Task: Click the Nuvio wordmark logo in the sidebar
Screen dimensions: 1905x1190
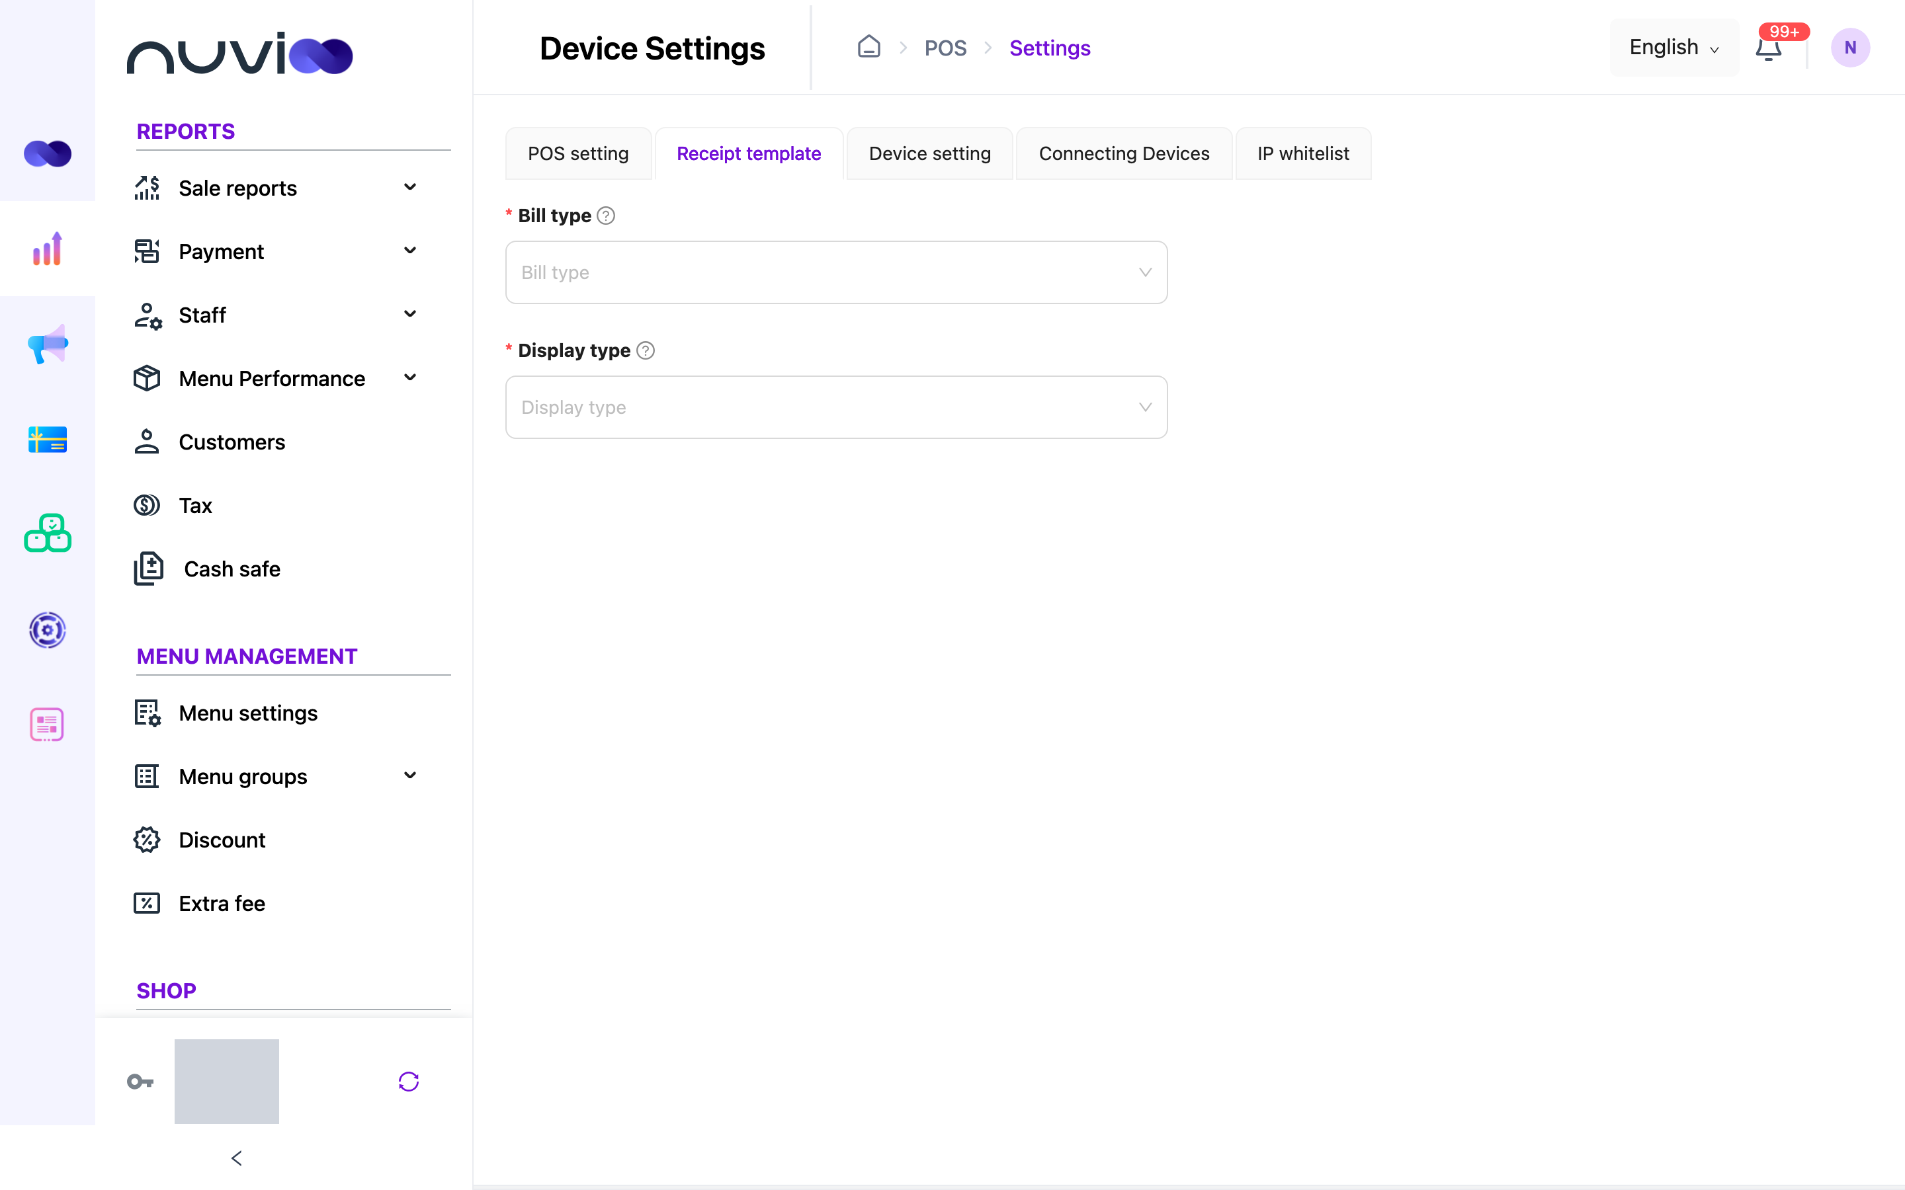Action: click(x=240, y=54)
